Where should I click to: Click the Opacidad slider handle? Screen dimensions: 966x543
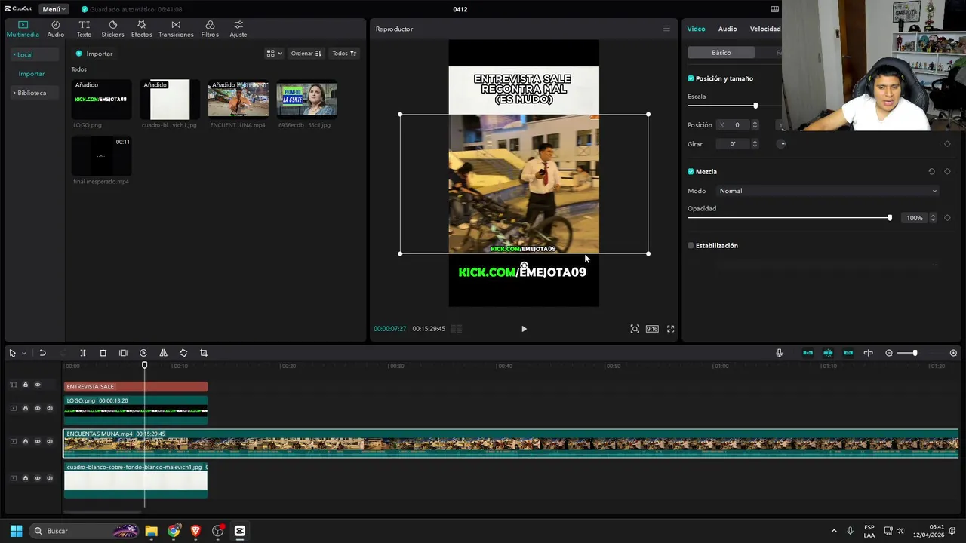tap(890, 218)
